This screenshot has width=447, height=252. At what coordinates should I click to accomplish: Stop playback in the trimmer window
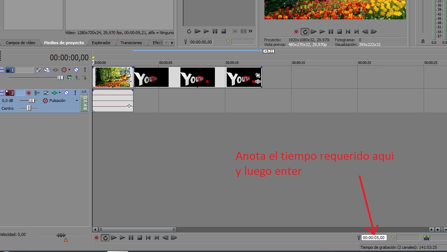click(223, 31)
